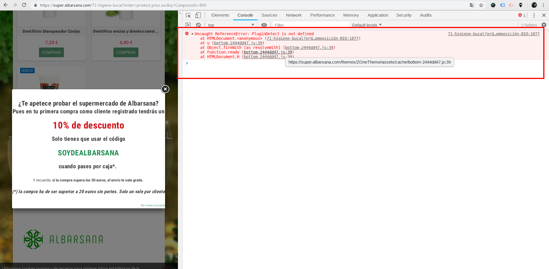Switch to the Console tab
Screen dimensions: 549x269
coord(245,15)
